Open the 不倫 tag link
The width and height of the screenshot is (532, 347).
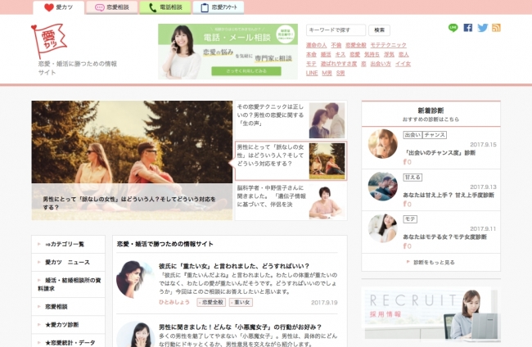point(336,45)
